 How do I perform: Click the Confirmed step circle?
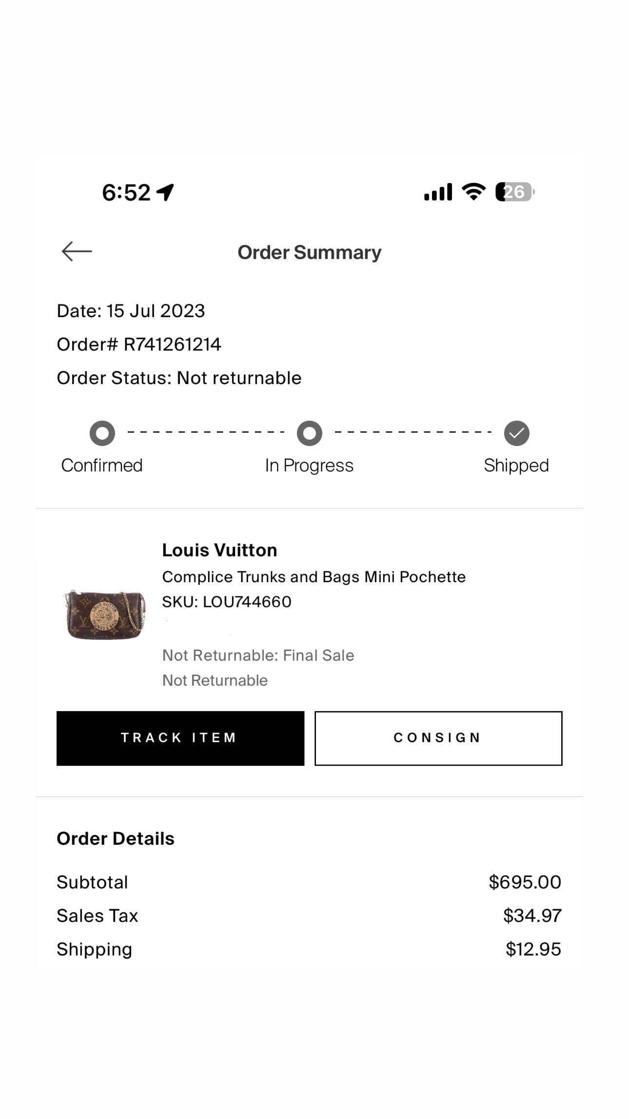point(102,433)
